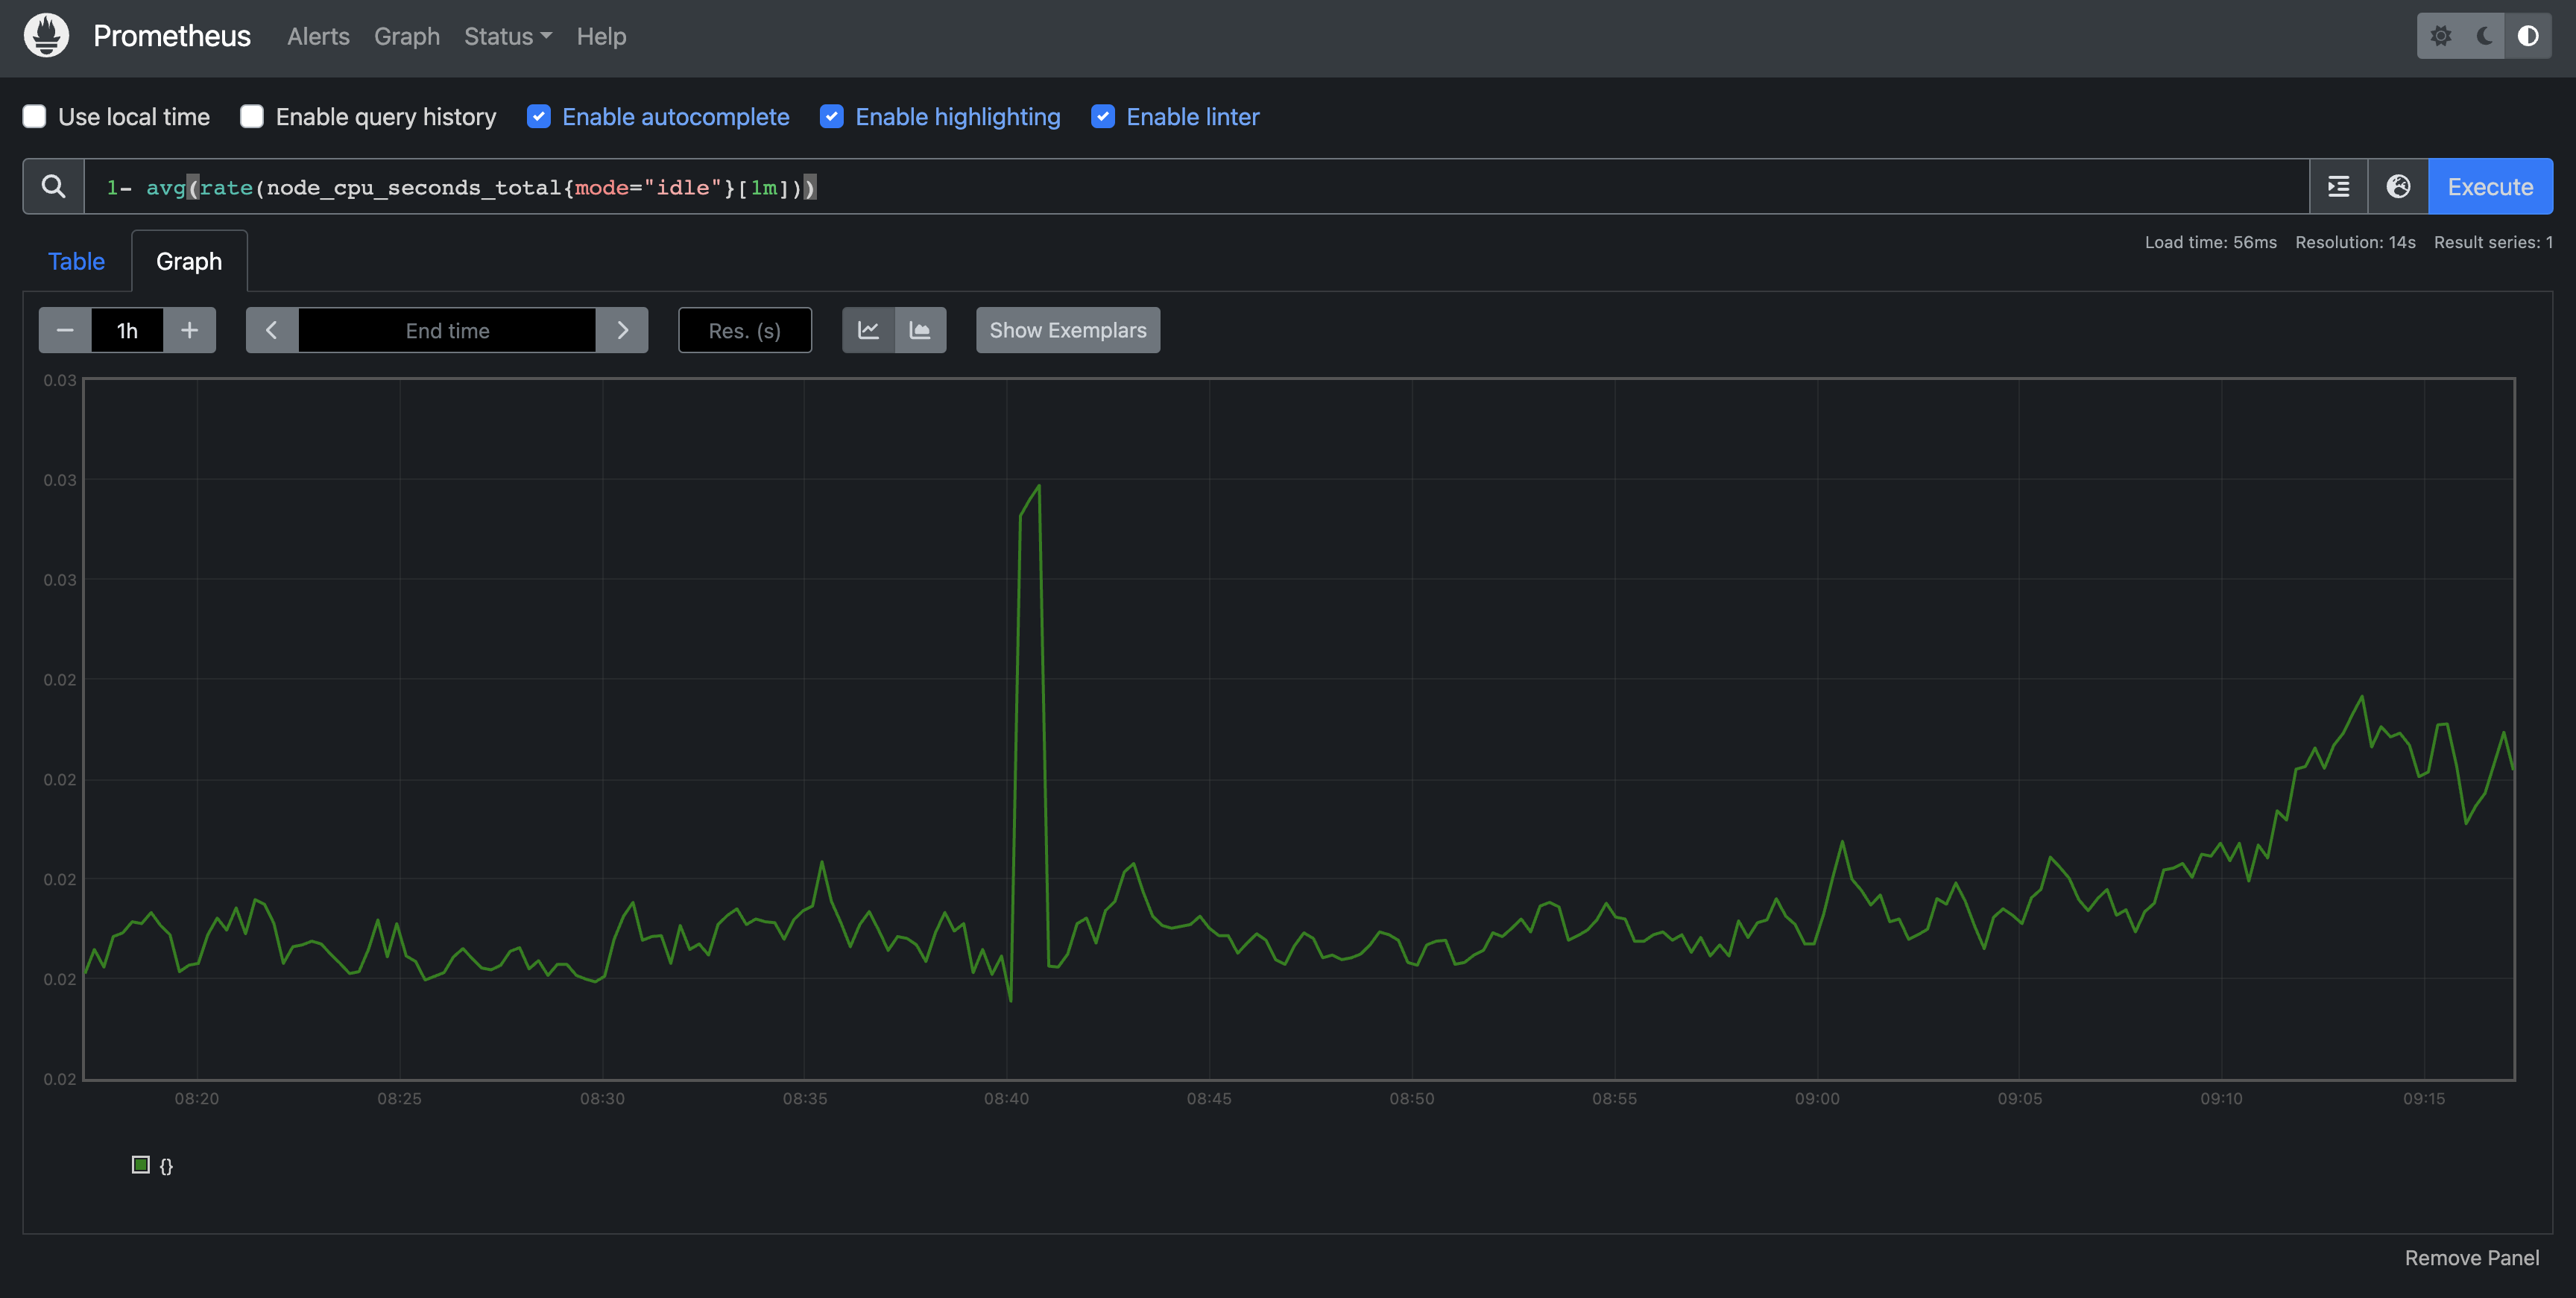Enable query history checkbox
2576x1298 pixels.
tap(252, 117)
